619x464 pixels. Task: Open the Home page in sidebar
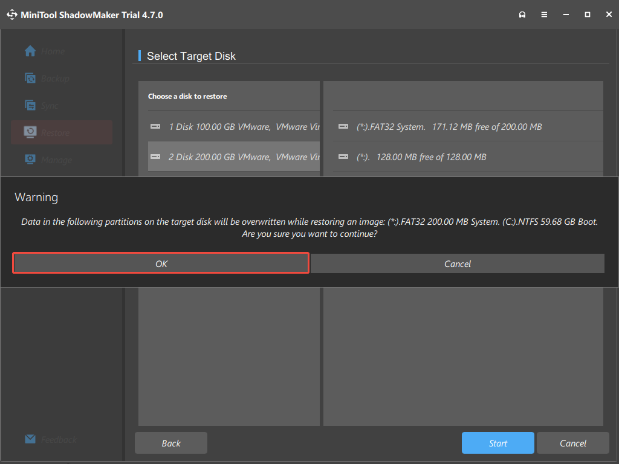(x=62, y=51)
